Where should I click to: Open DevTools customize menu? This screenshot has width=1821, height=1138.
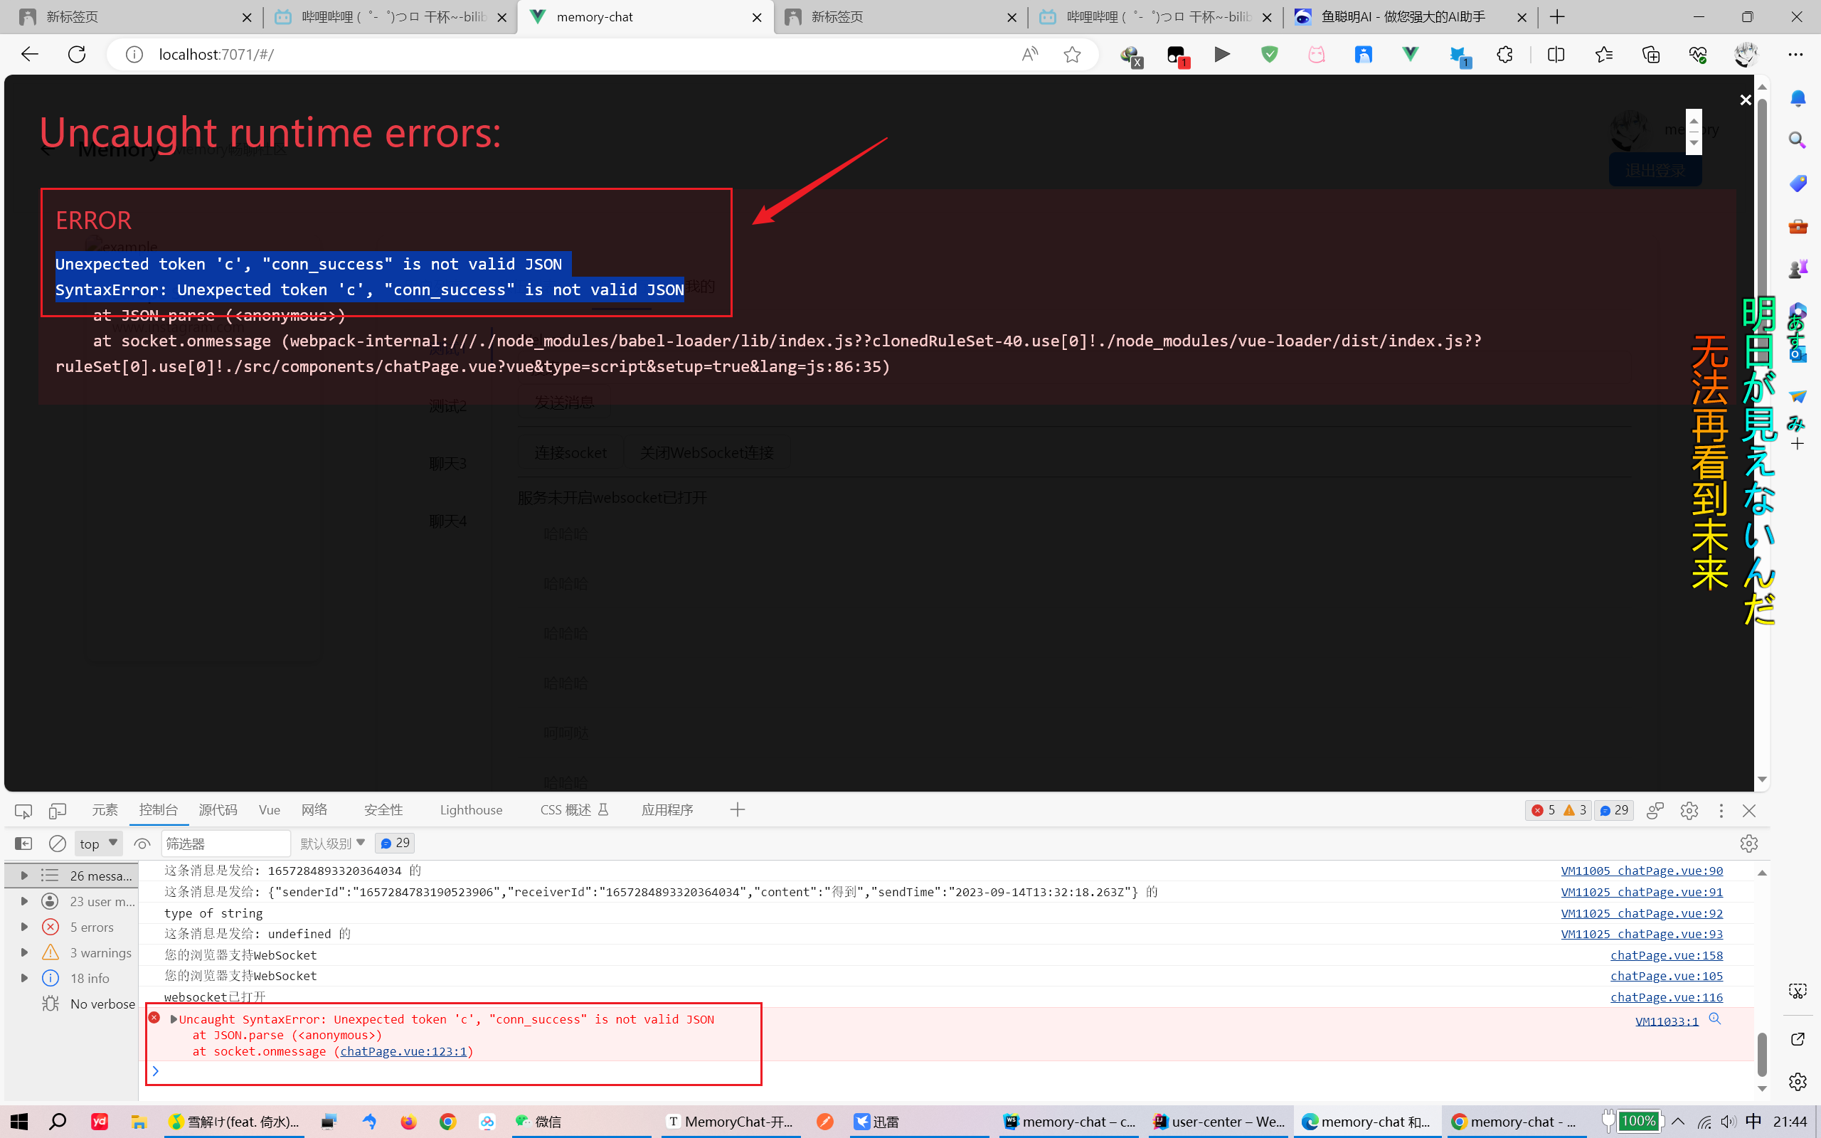(x=1721, y=811)
